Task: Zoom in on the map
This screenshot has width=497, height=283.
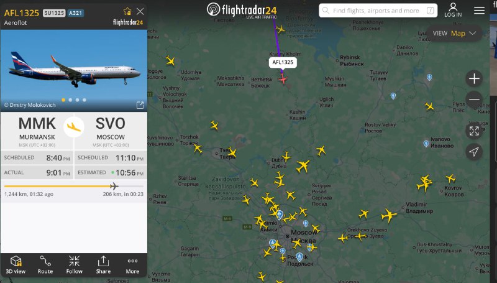Action: pos(474,79)
